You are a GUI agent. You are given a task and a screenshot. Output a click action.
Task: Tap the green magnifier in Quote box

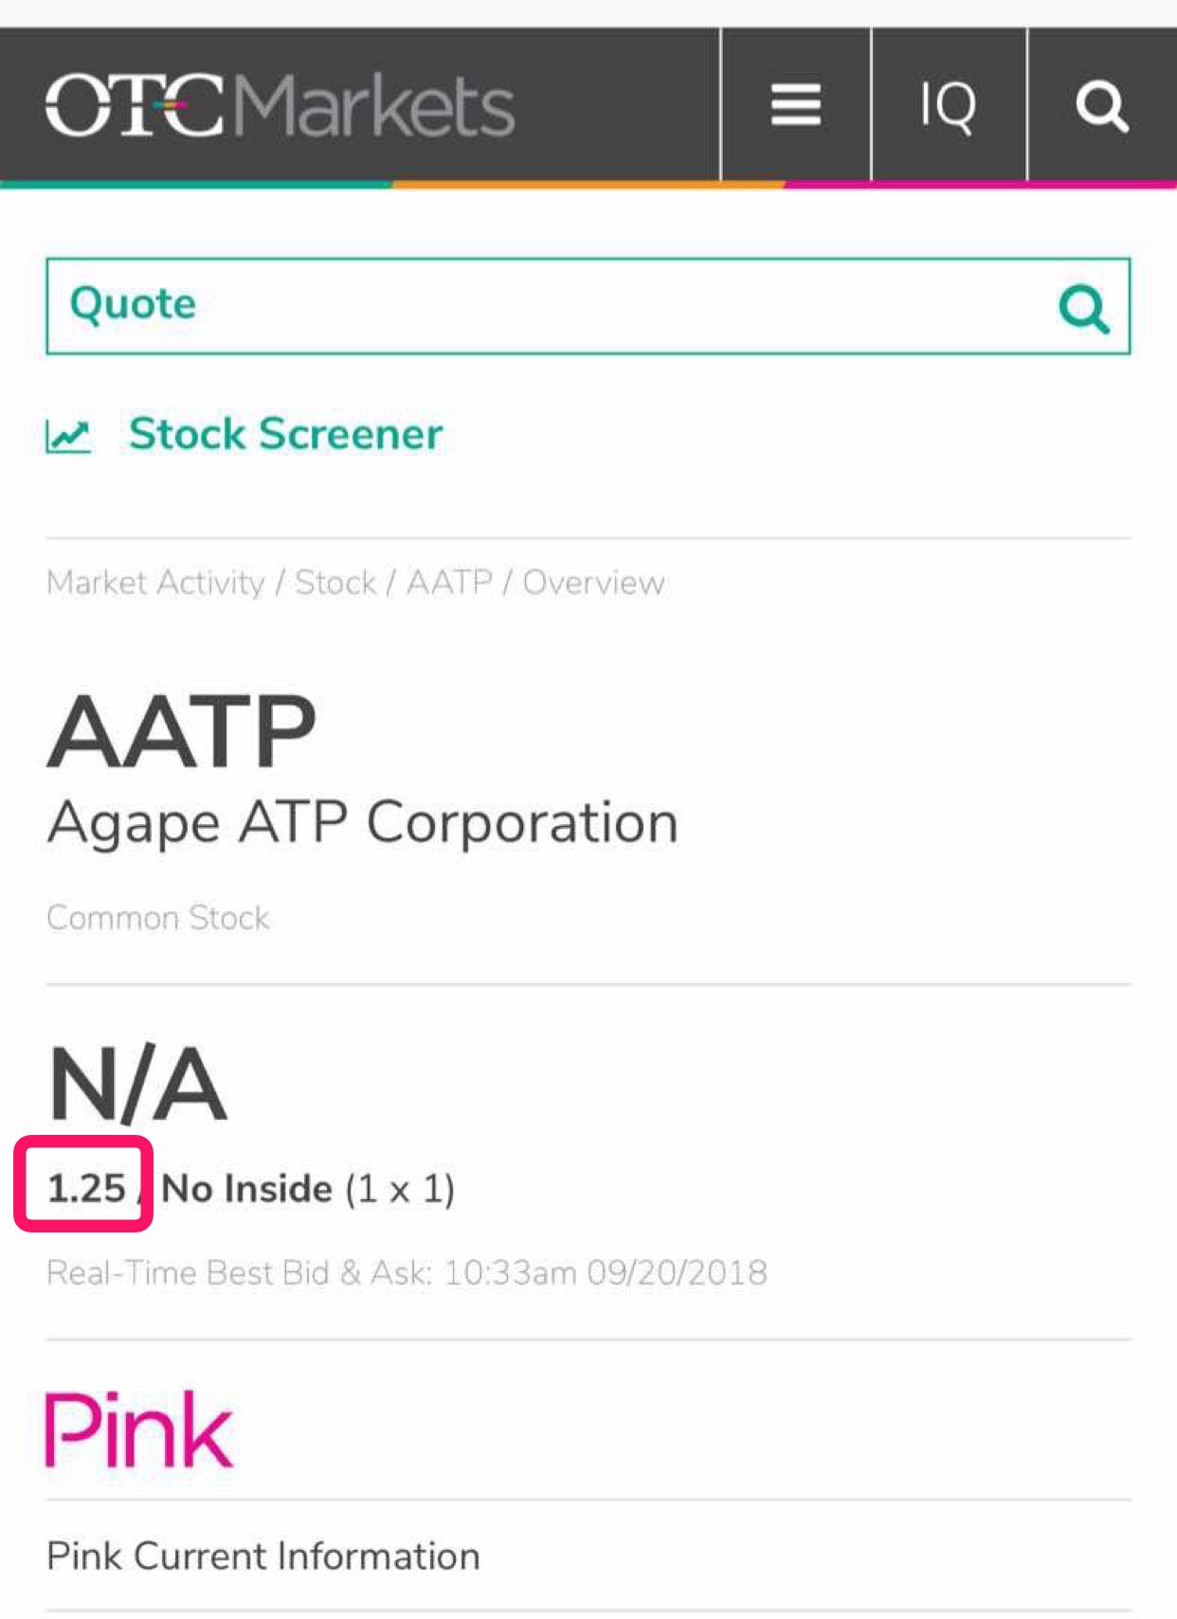1083,308
